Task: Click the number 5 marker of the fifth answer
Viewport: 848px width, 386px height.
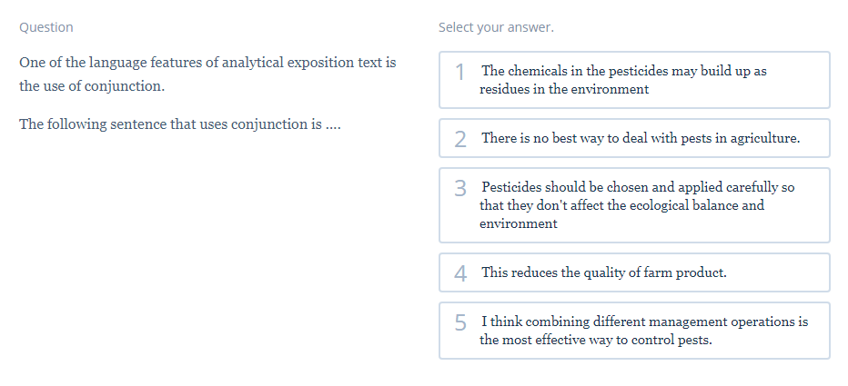Action: tap(460, 322)
